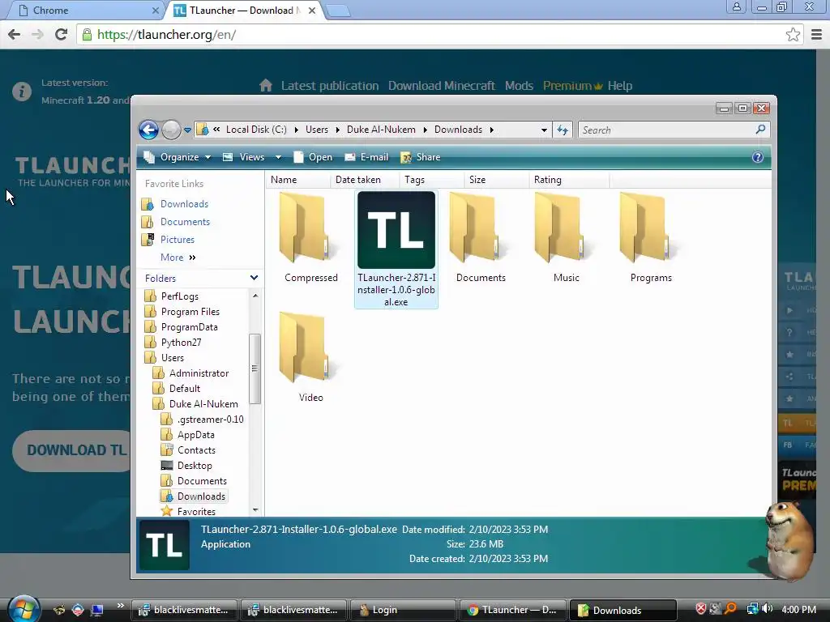Select Default folder in tree
Screen dimensions: 830x622
[184, 388]
